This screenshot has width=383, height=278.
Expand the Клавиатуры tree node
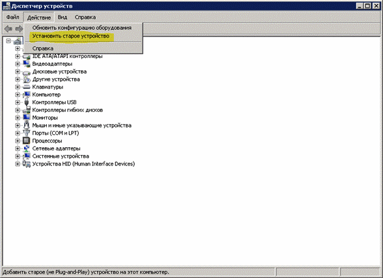(18, 87)
